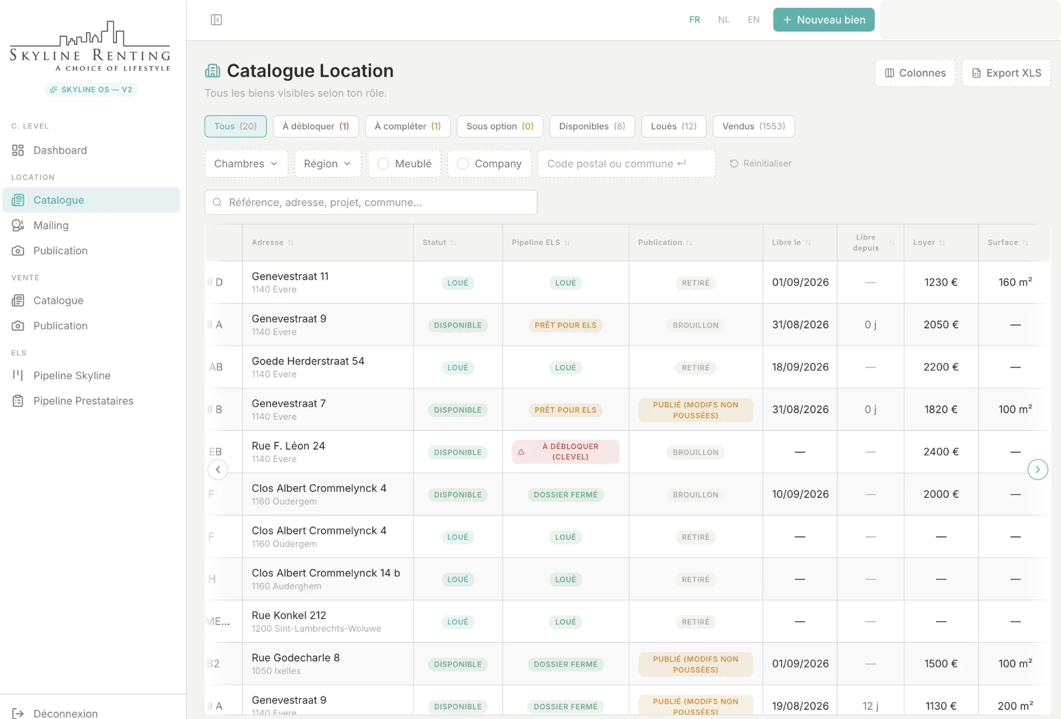
Task: Click the Export XLS button
Action: click(x=1006, y=73)
